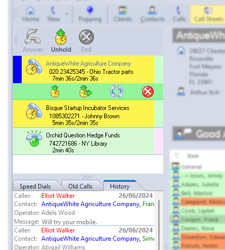Select the orange Campbell row
225x250 pixels.
(x=198, y=202)
